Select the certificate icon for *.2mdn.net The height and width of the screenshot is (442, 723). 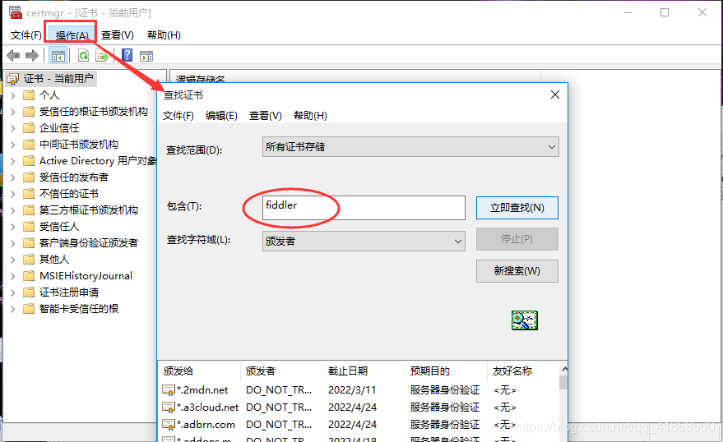click(169, 390)
